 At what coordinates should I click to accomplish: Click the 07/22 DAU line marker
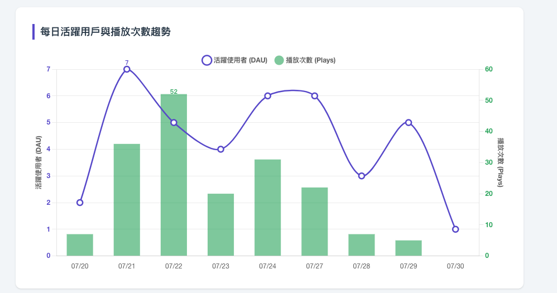click(174, 123)
